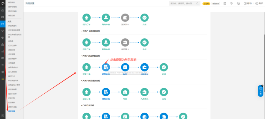The height and width of the screenshot is (119, 265).
Task: Open 货流管理 menu item
Action: [11, 54]
